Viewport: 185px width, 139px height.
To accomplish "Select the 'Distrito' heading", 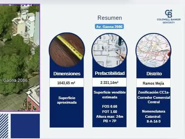I will [154, 74].
